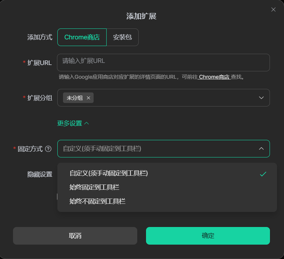
Task: Click the 取消 button
Action: click(x=75, y=235)
